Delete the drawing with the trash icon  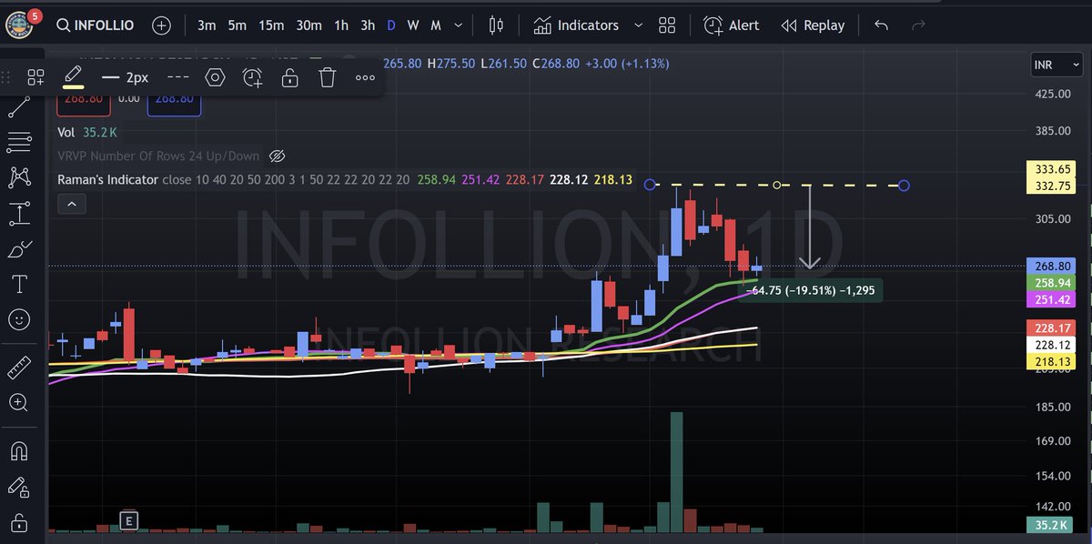[327, 77]
